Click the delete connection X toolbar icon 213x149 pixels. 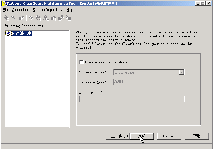(31, 18)
